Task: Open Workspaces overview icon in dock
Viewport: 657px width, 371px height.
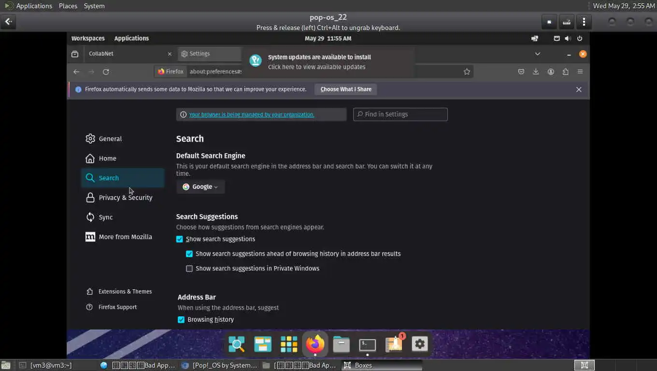Action: (x=263, y=344)
